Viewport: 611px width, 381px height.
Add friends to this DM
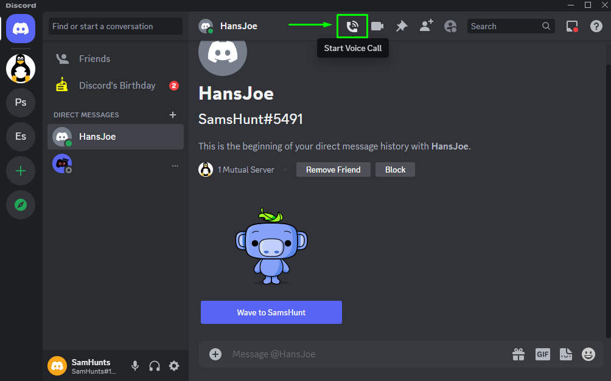point(426,26)
